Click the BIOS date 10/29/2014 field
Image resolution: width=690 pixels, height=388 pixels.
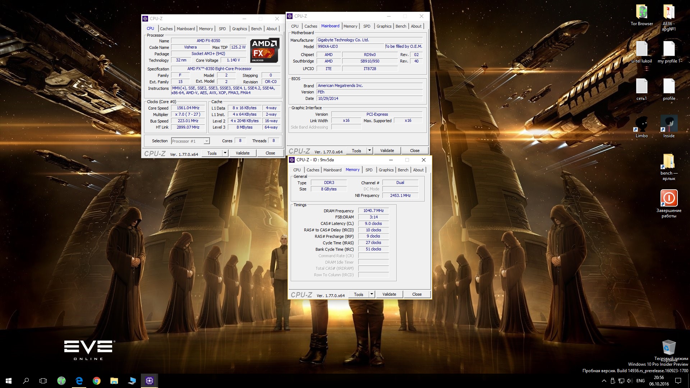point(369,98)
